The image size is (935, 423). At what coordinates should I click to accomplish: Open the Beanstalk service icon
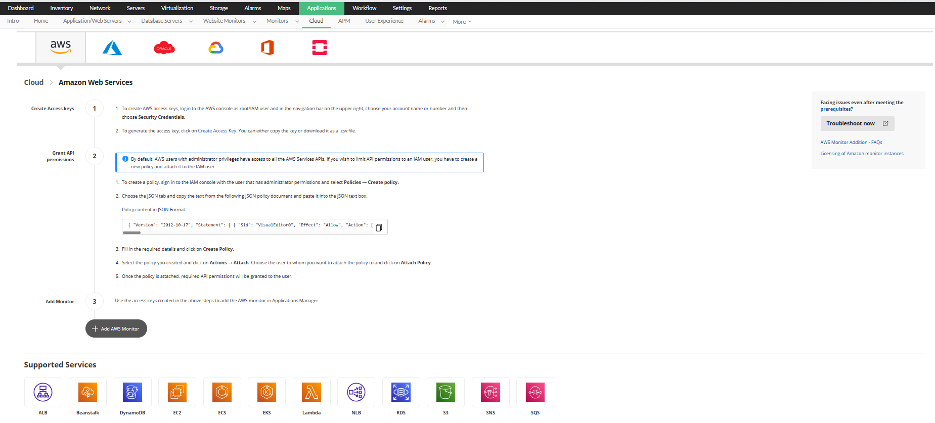(x=87, y=392)
